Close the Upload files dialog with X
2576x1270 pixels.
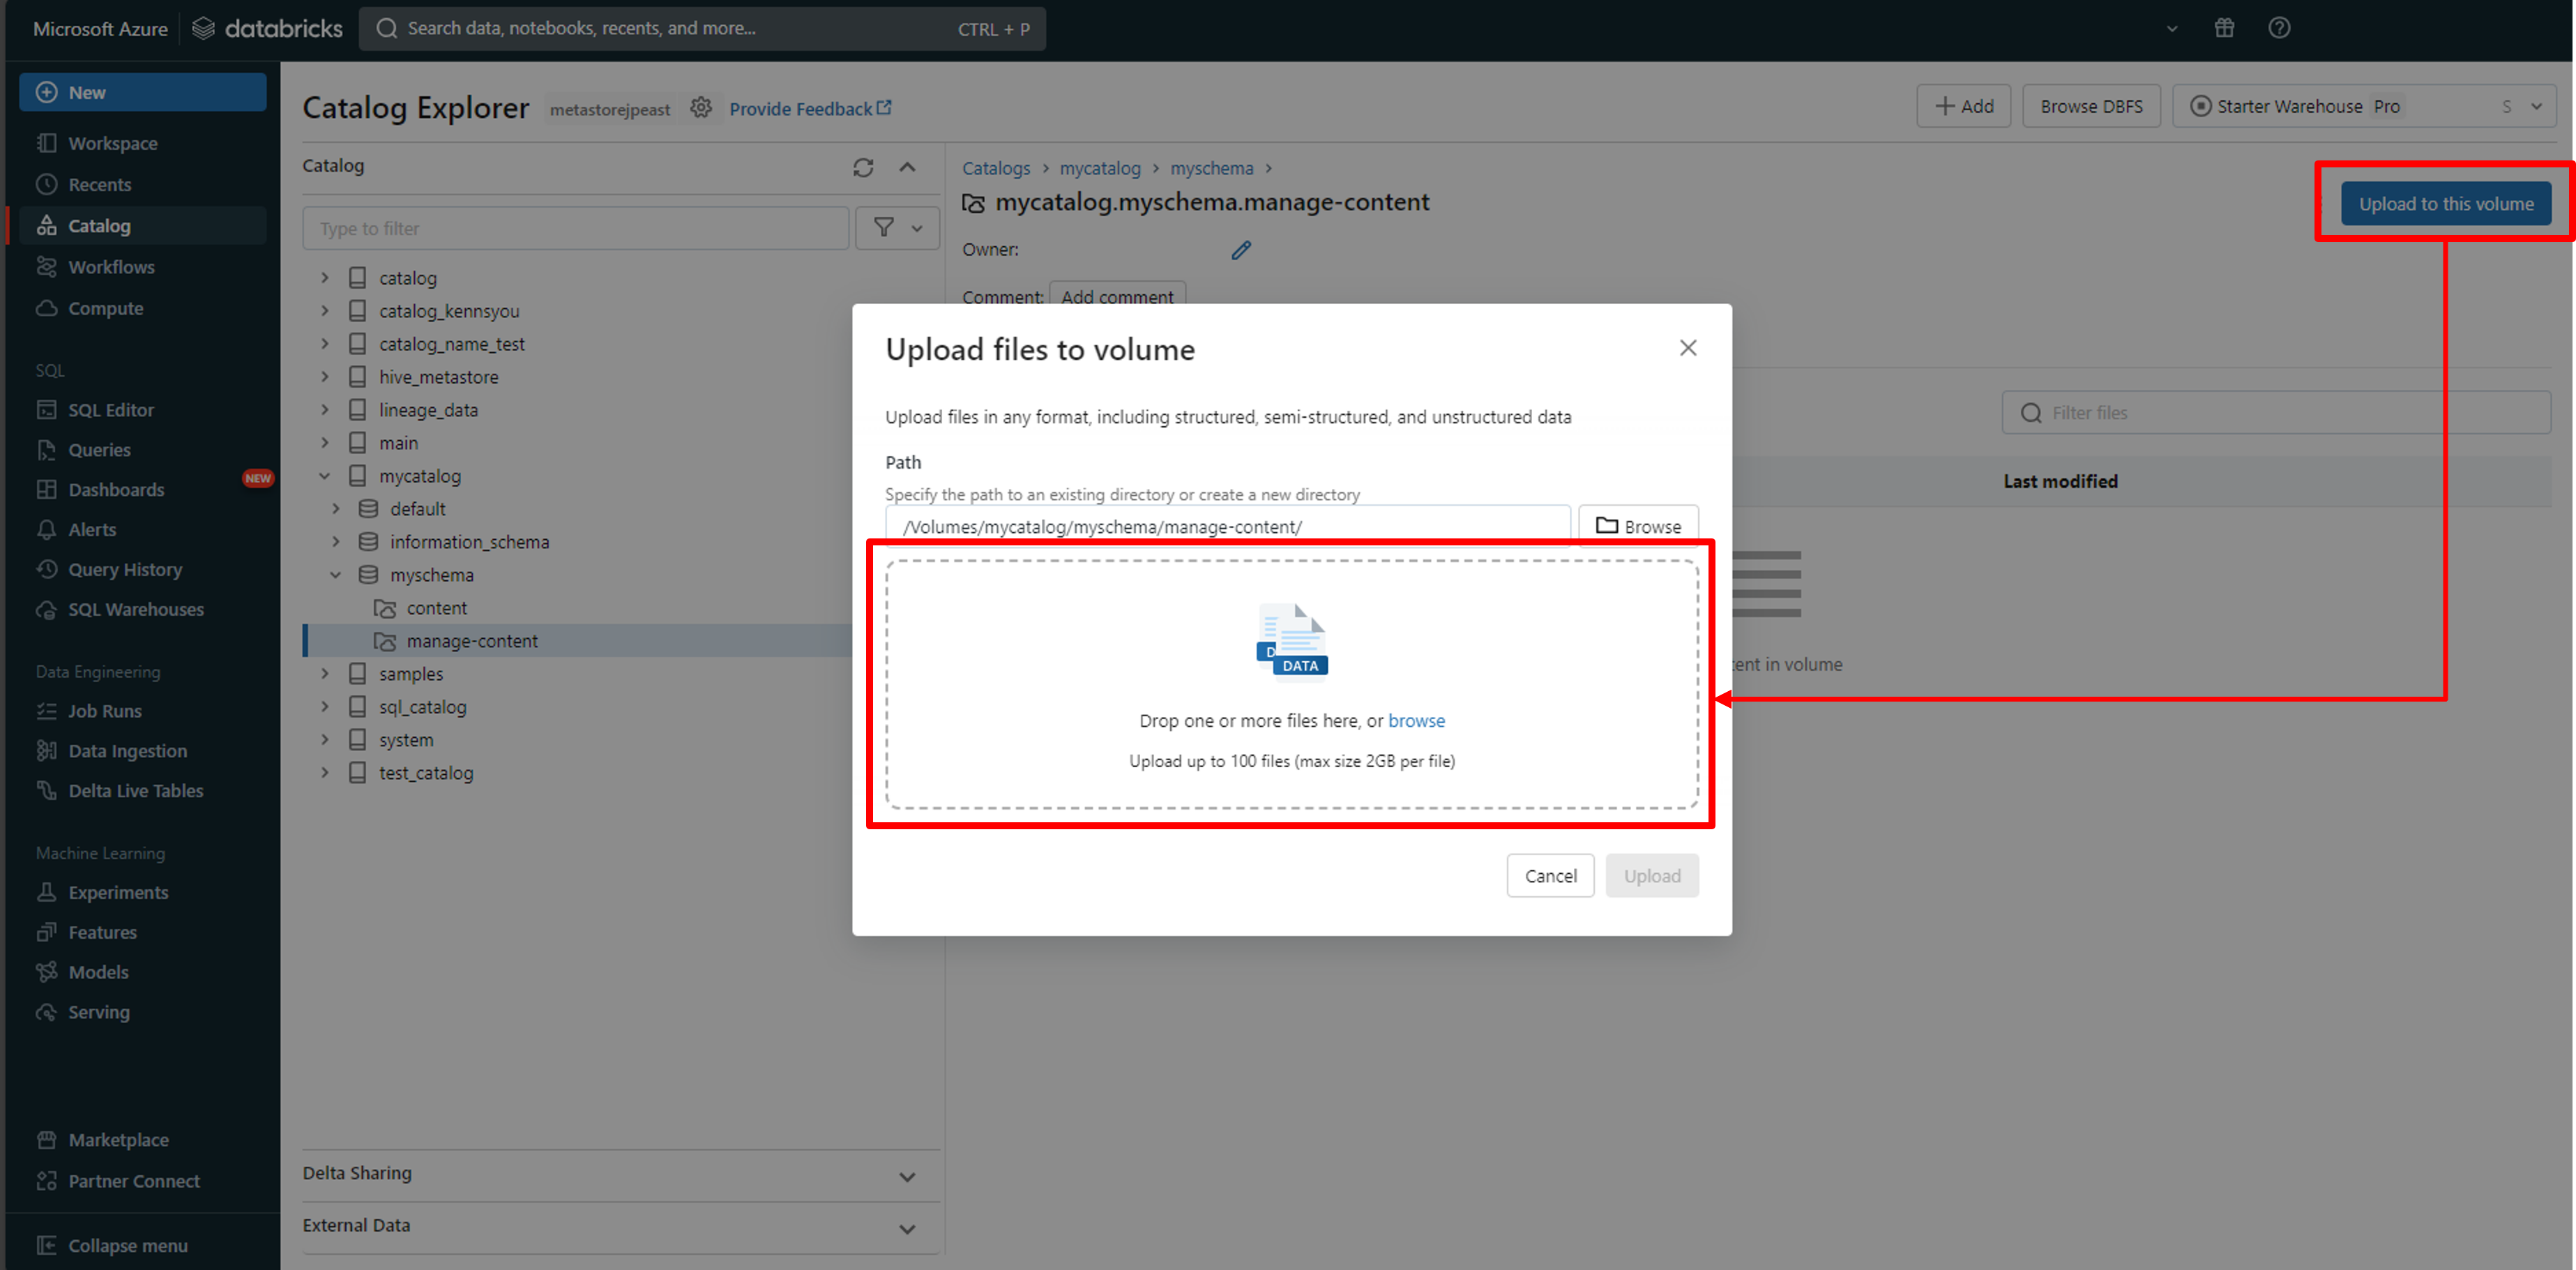pos(1687,348)
